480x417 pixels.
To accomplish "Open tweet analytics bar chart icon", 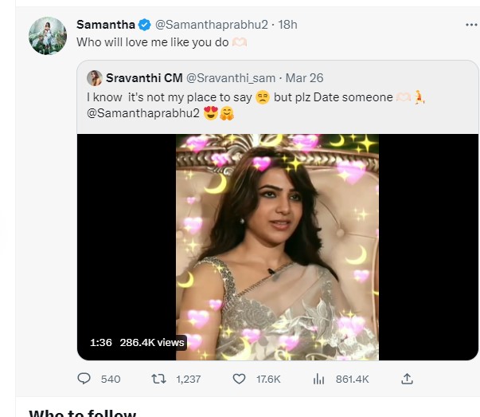I will 319,379.
